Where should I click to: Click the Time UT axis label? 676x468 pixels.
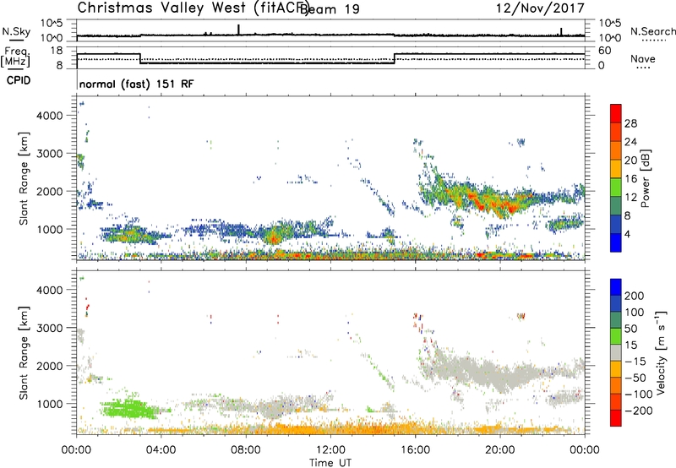point(330,462)
